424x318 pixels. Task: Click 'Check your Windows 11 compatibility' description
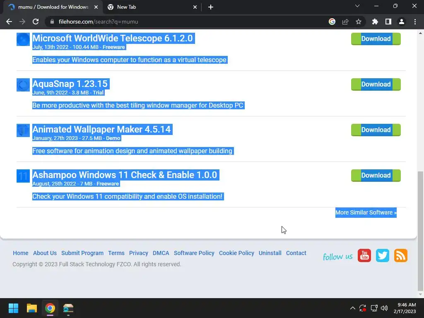(x=128, y=196)
